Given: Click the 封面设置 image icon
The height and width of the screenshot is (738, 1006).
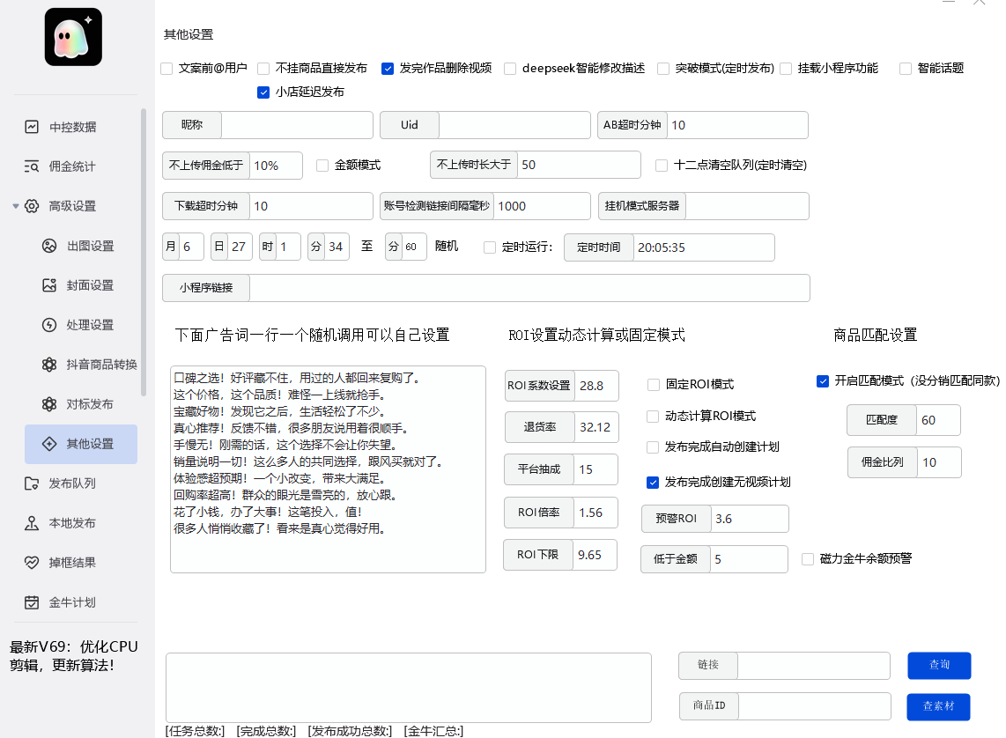Looking at the screenshot, I should tap(49, 285).
